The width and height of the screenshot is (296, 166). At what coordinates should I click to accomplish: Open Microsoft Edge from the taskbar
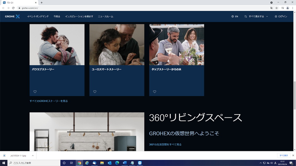[117, 163]
